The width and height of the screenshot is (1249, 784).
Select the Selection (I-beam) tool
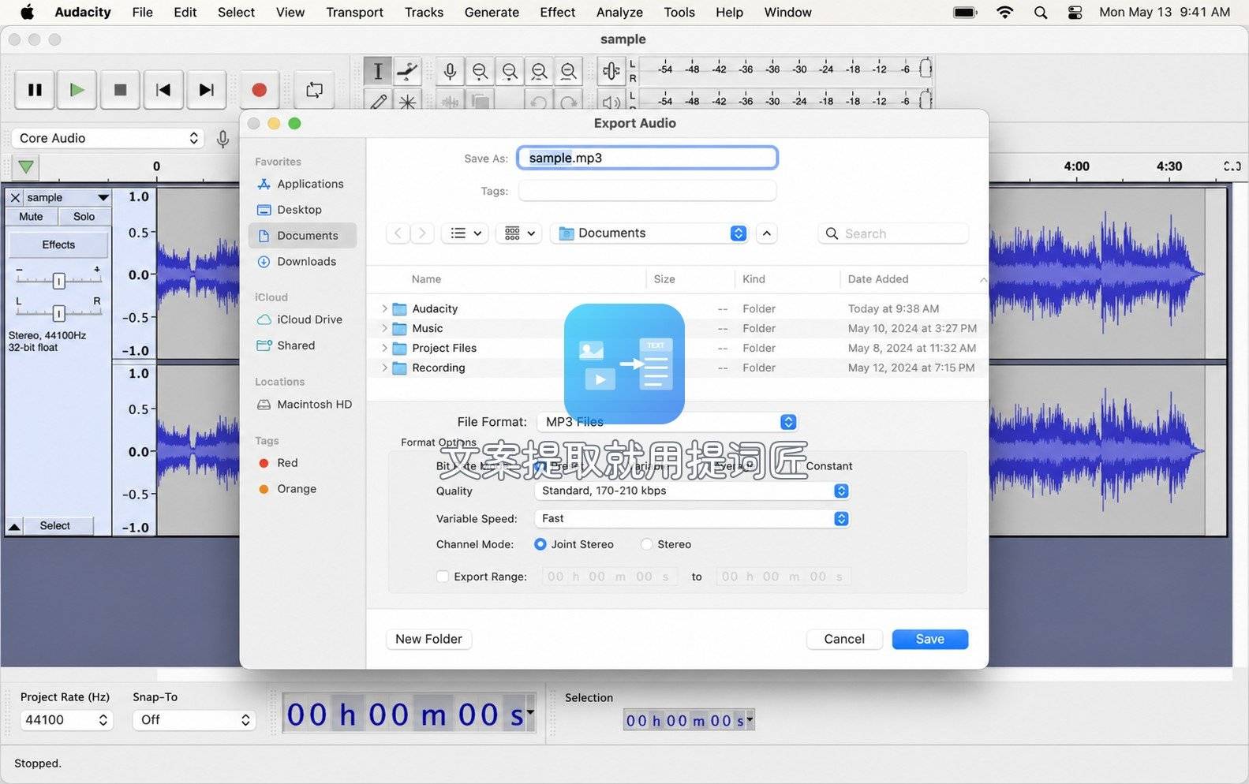378,71
